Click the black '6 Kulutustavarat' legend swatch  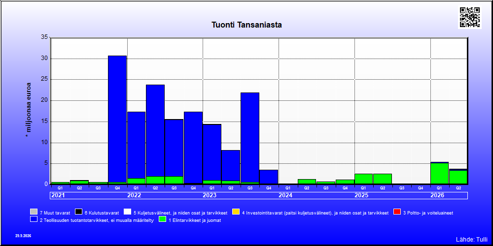pos(78,212)
